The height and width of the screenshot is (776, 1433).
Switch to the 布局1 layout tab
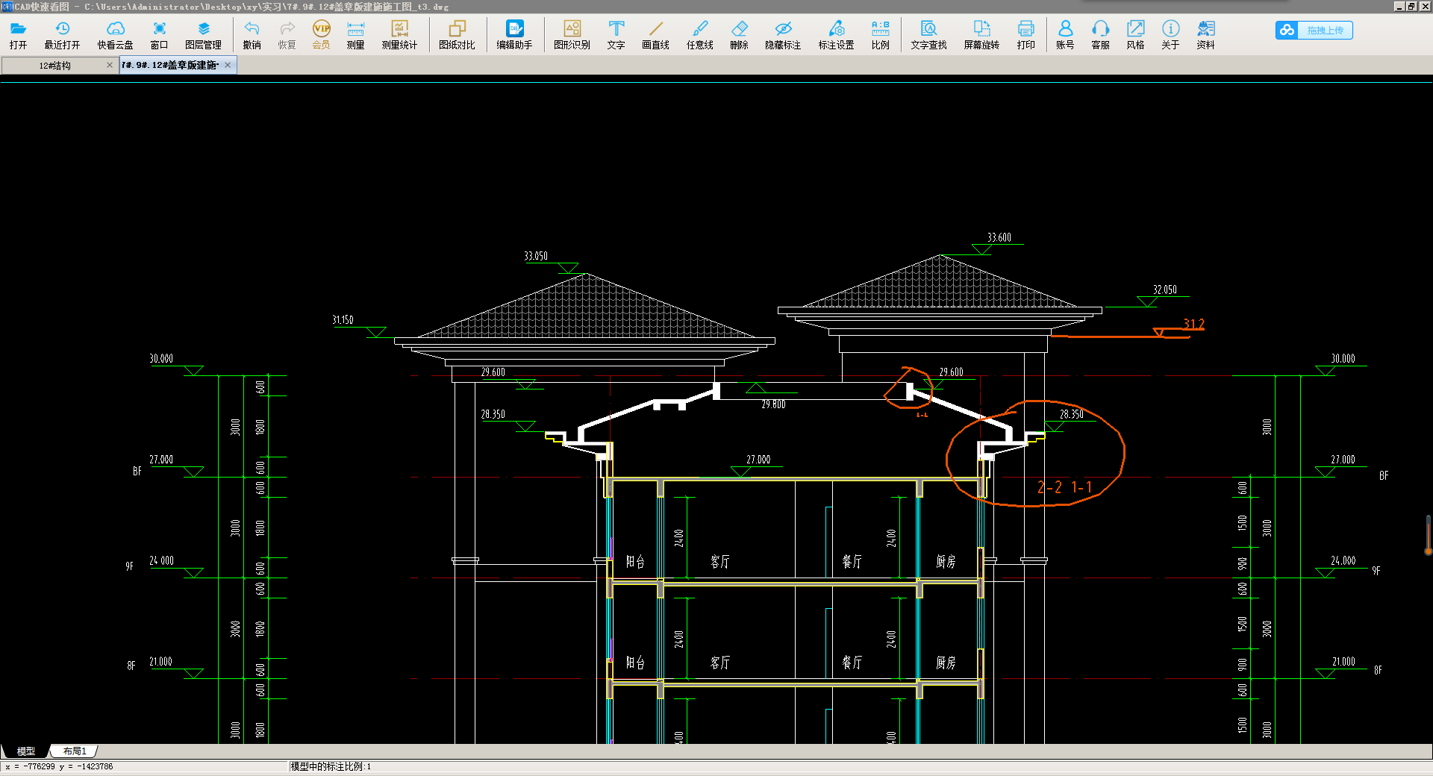pyautogui.click(x=75, y=751)
